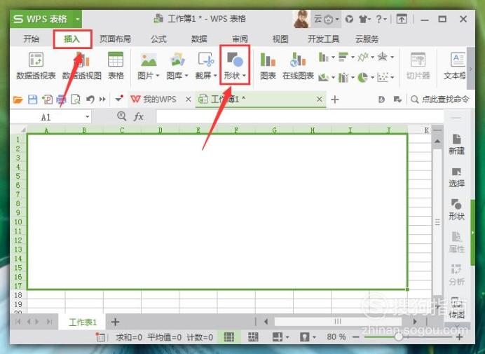Save the workbook with the floppy icon
485x354 pixels.
[x=32, y=100]
